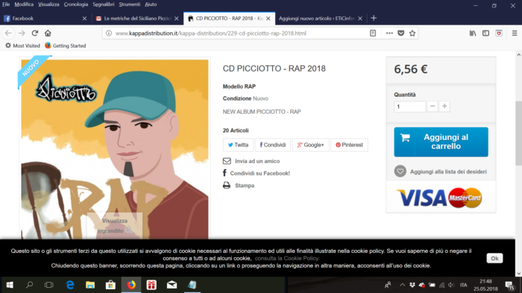Click Aggiungi al carrello button
This screenshot has width=522, height=293.
click(441, 142)
